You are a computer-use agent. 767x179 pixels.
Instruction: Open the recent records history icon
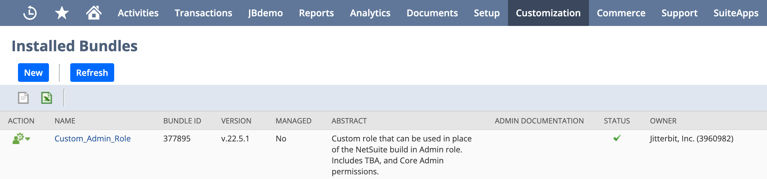click(30, 13)
